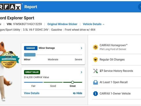Click the Severe severity label
The image size is (141, 106).
click(78, 59)
